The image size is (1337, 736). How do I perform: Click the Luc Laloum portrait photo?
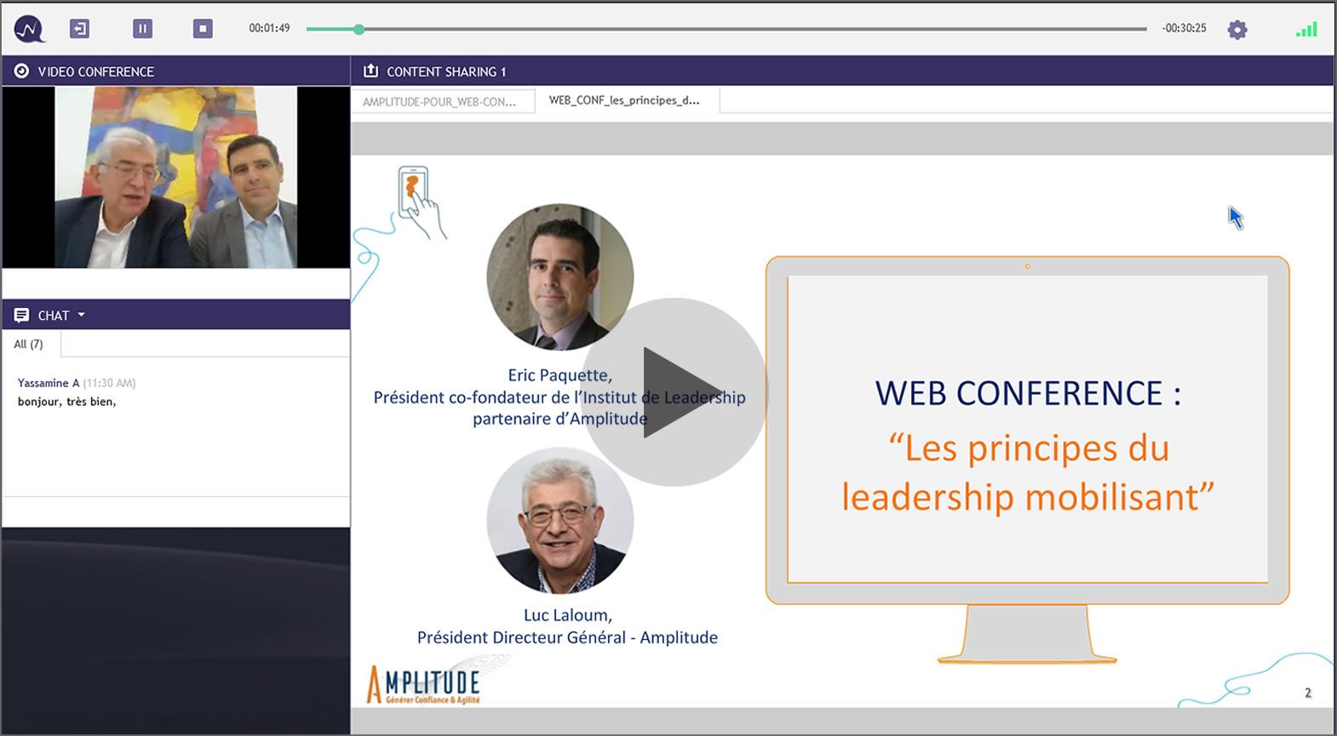[x=559, y=521]
